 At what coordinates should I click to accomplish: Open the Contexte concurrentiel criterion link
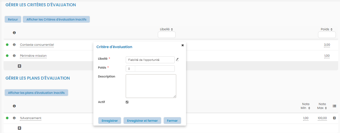coord(37,45)
